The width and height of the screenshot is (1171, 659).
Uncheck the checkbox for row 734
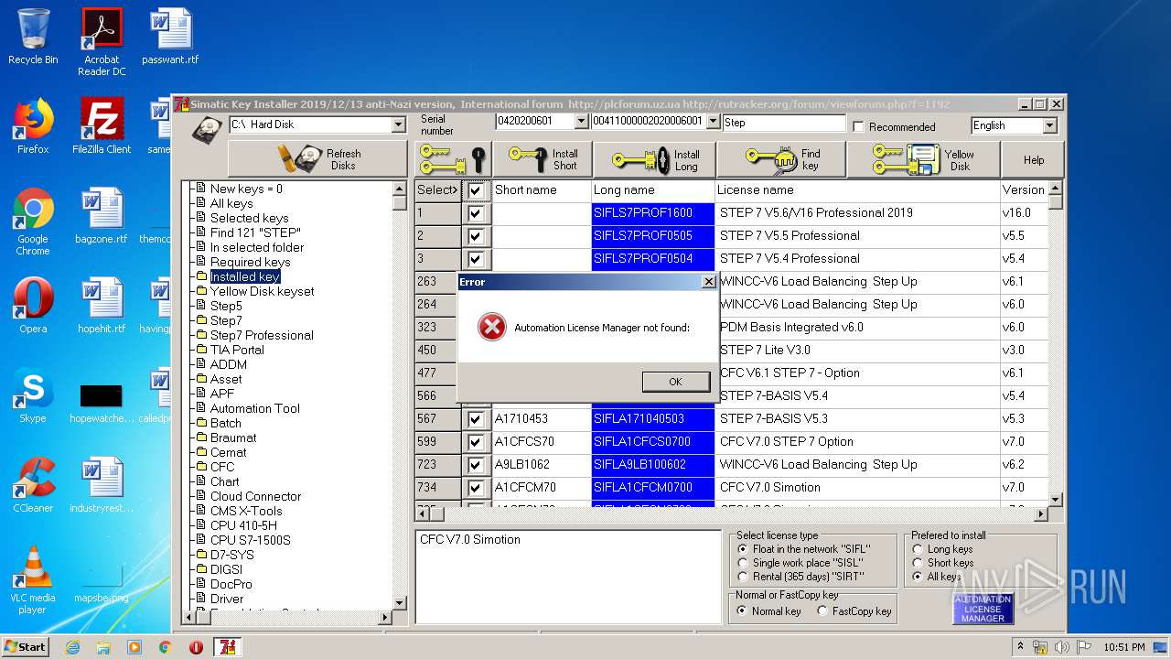(x=475, y=488)
